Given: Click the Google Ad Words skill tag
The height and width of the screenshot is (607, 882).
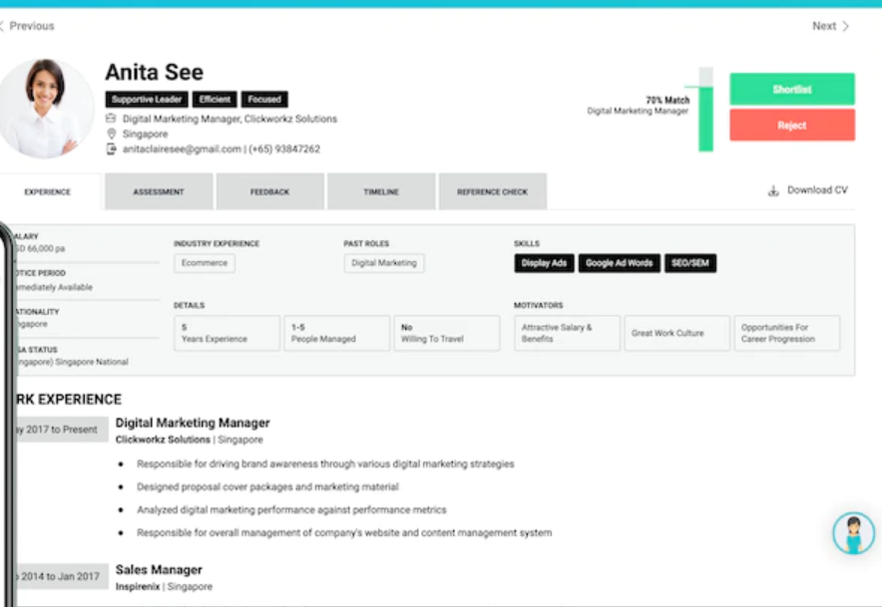Looking at the screenshot, I should (620, 263).
